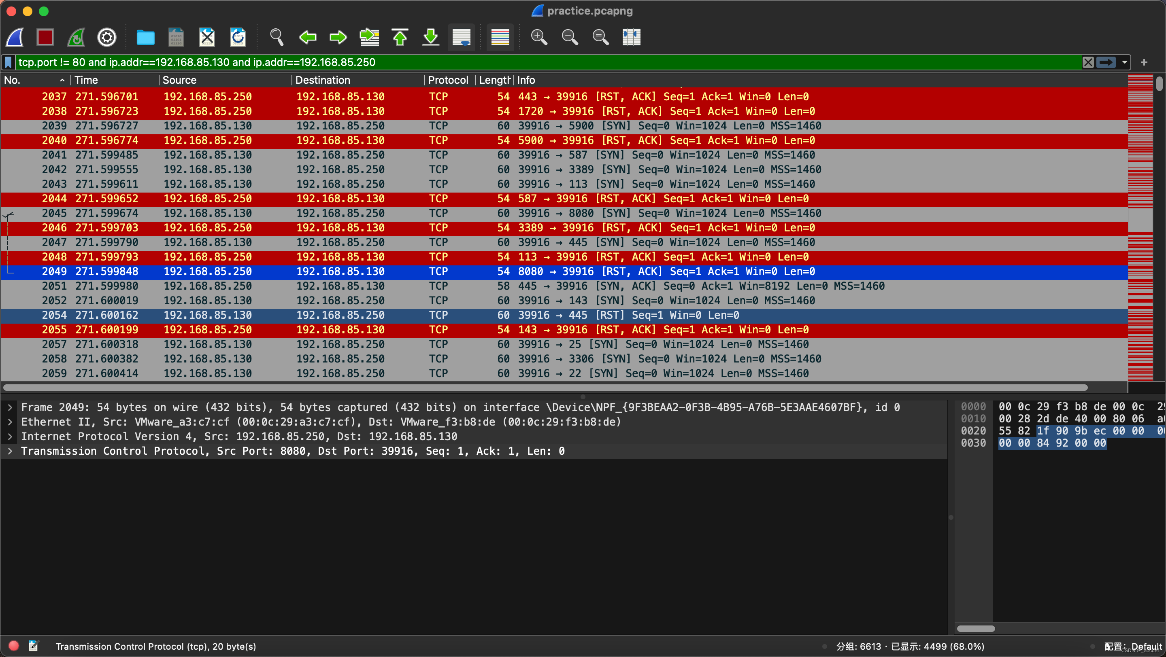The height and width of the screenshot is (657, 1166).
Task: Sort packets by the Protocol column header
Action: pyautogui.click(x=448, y=80)
